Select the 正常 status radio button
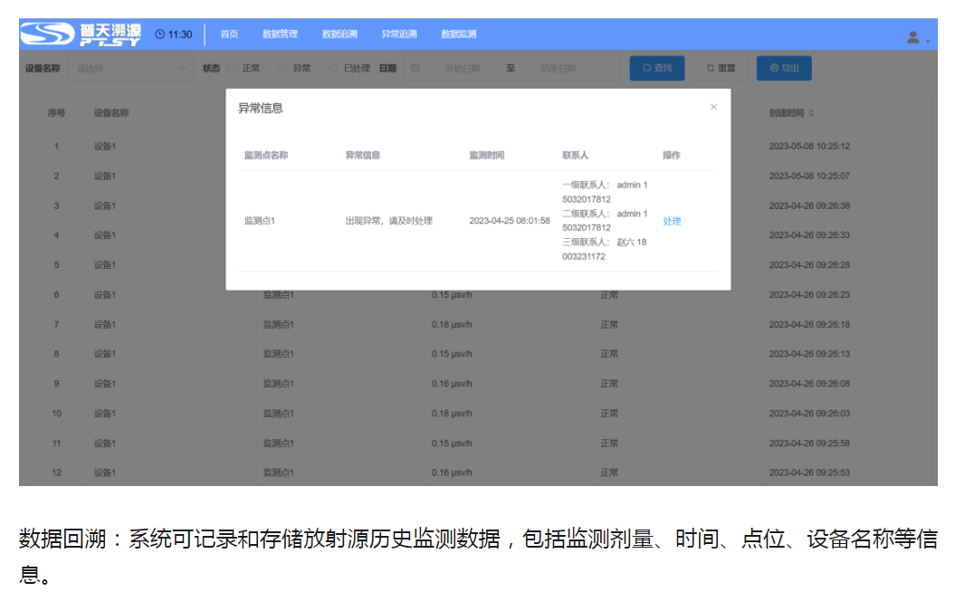955x611 pixels. (x=232, y=68)
